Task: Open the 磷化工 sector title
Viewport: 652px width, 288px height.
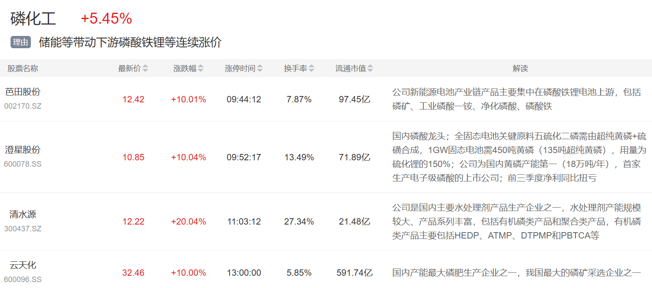Action: [33, 19]
